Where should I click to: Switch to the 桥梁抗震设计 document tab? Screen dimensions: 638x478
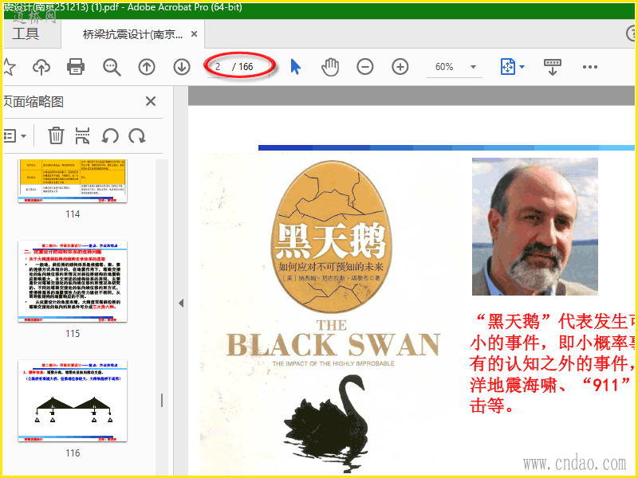(x=132, y=34)
